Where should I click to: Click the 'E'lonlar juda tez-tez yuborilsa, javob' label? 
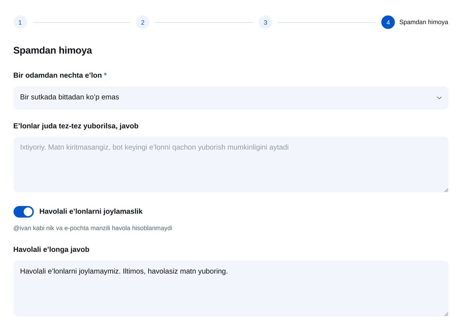76,126
